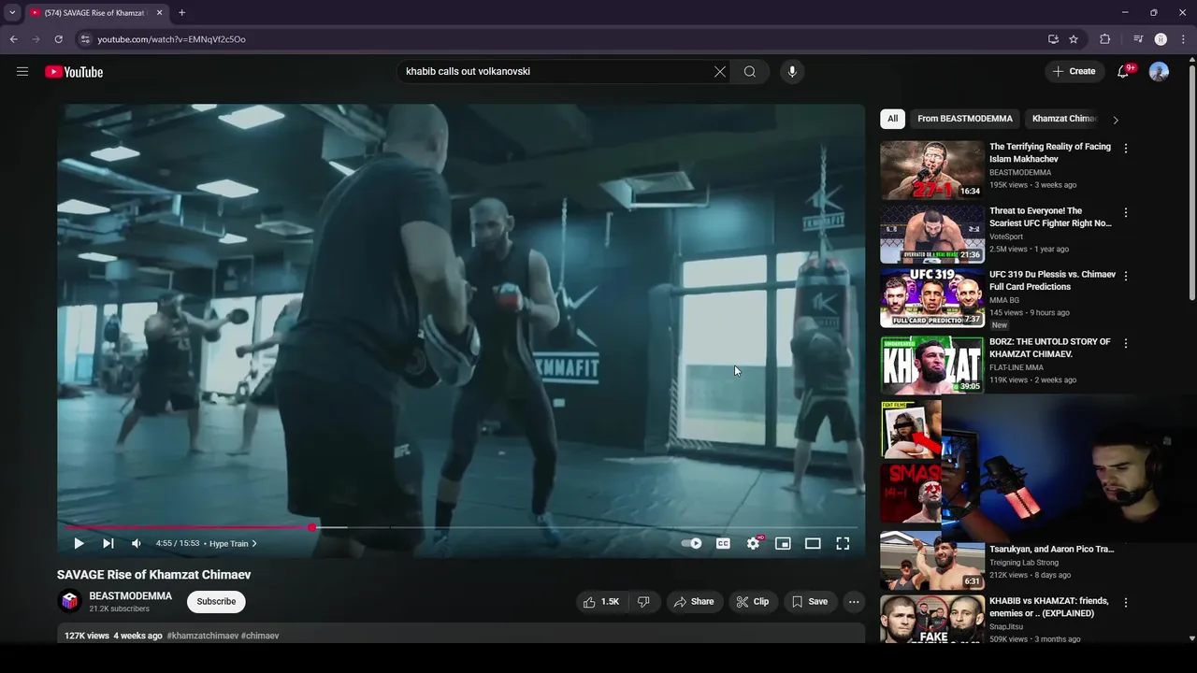Toggle autoplay switch in player
Screen dimensions: 1197x673
tap(692, 543)
